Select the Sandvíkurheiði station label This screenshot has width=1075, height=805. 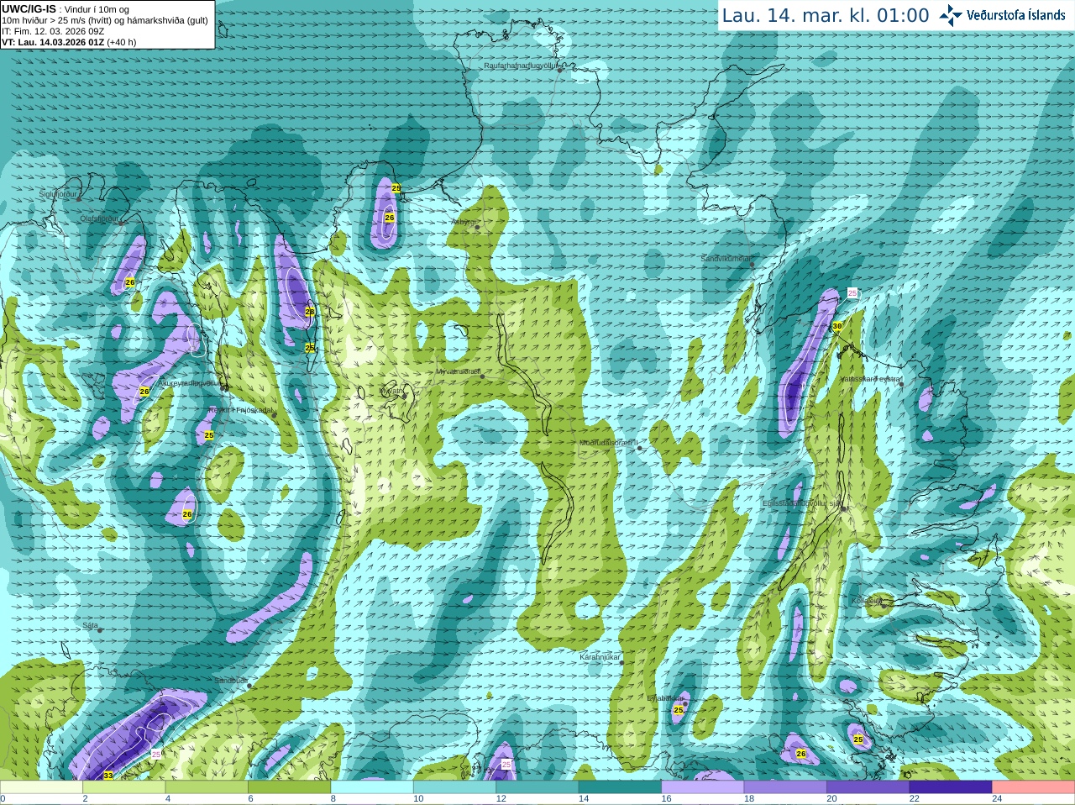point(726,259)
